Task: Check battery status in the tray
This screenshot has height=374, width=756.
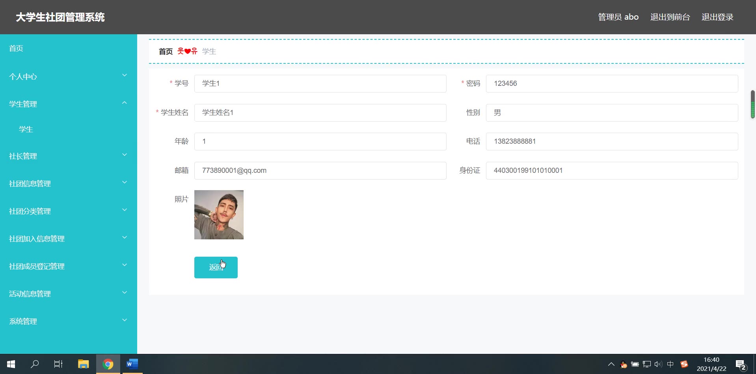Action: [x=635, y=364]
